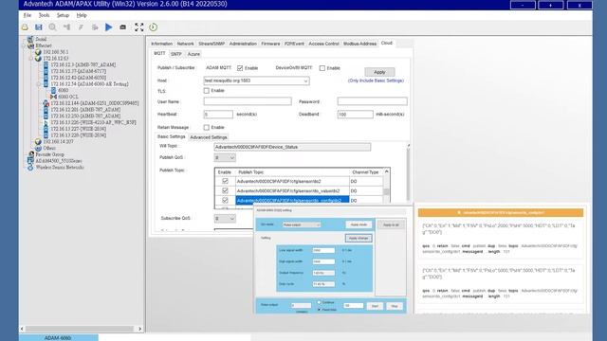607x341 pixels.
Task: Switch to the Firmware tab
Action: click(x=270, y=44)
